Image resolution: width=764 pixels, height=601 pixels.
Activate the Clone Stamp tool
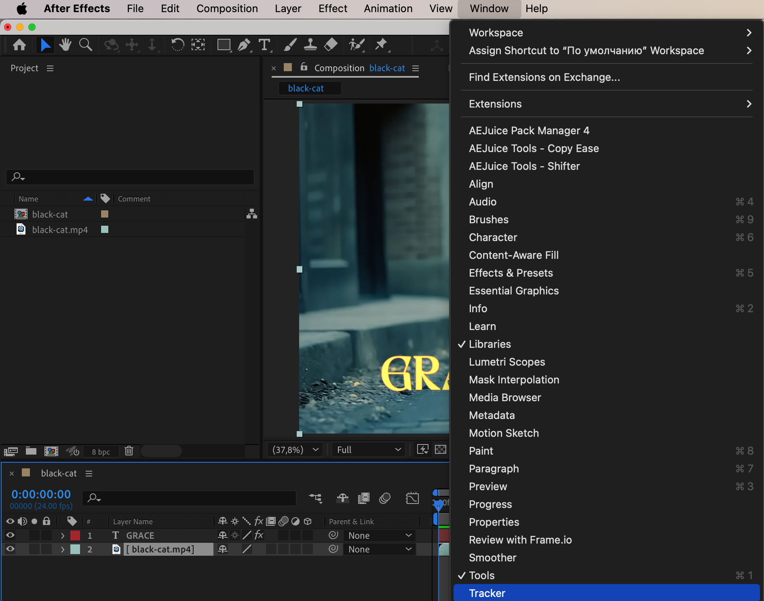click(310, 45)
